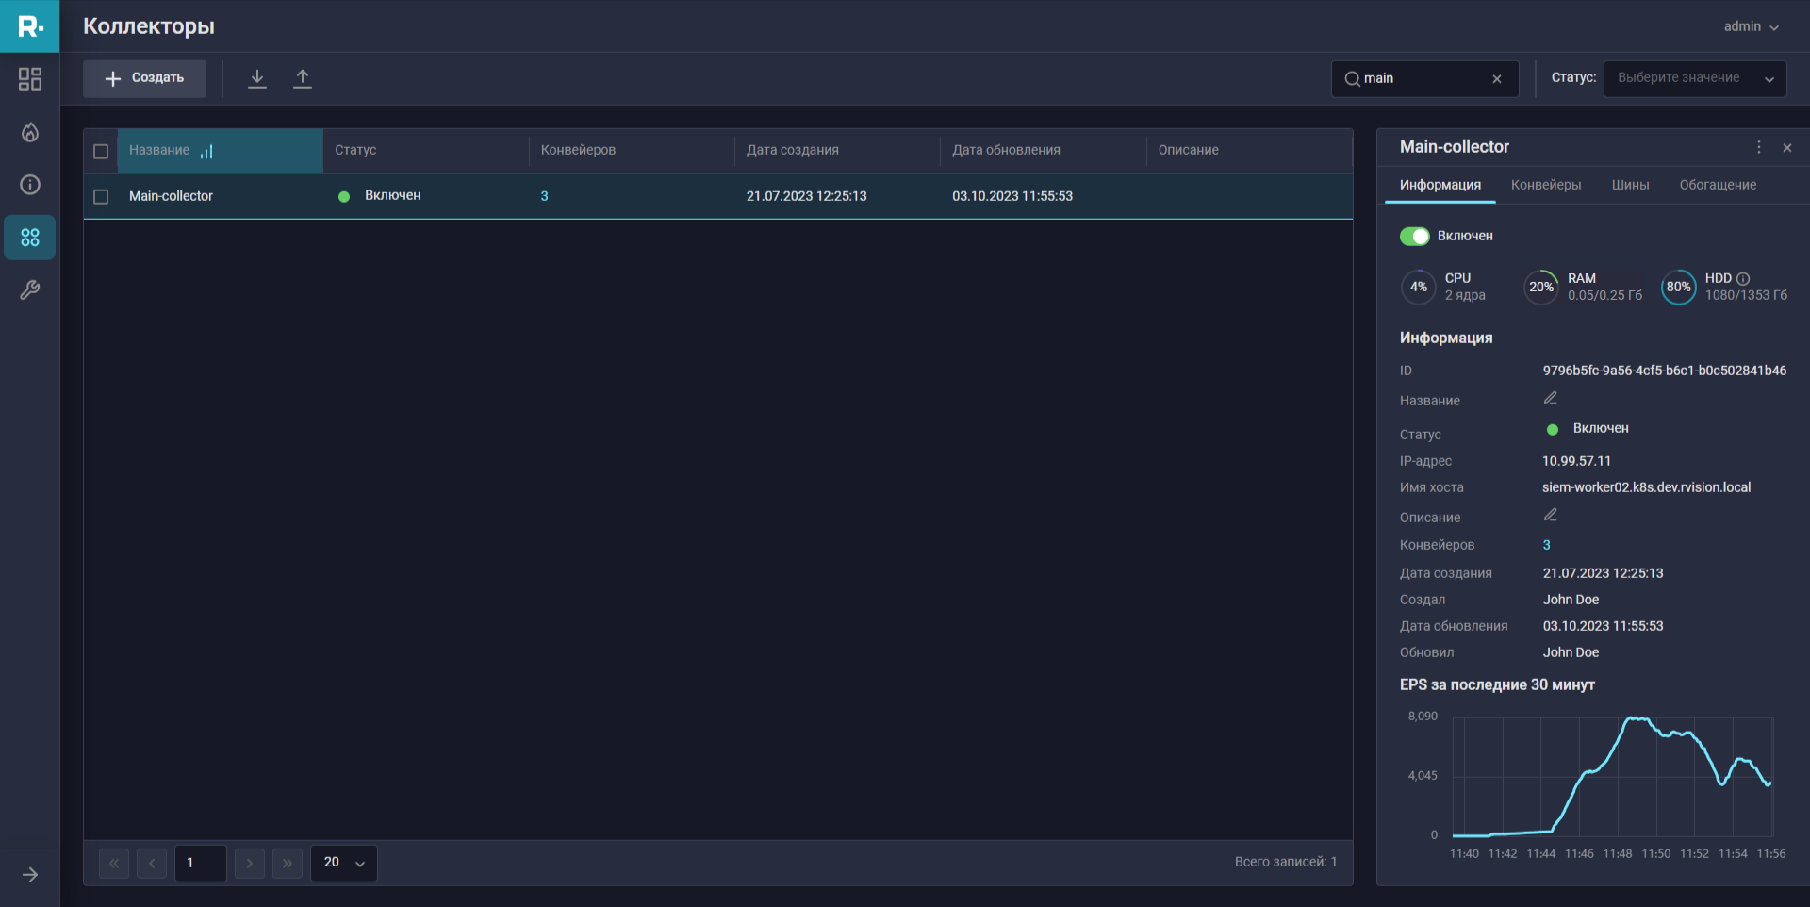Edit the Описание field pencil icon

coord(1550,516)
